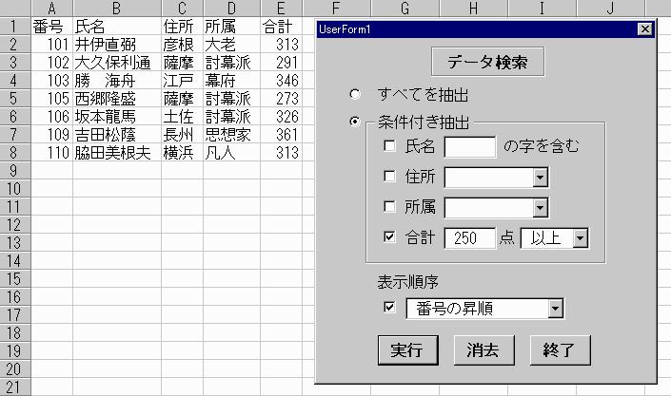
Task: Click the 合計 score field showing 250
Action: click(x=469, y=238)
